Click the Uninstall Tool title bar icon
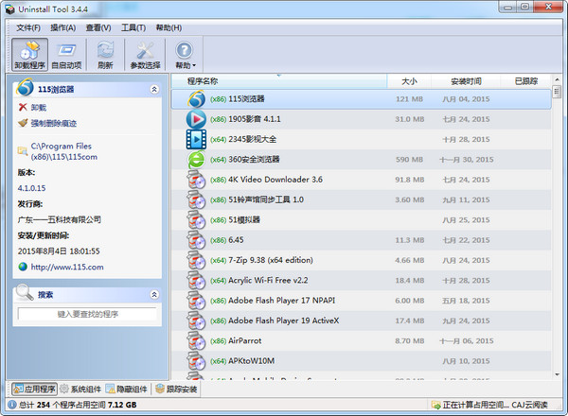 10,9
